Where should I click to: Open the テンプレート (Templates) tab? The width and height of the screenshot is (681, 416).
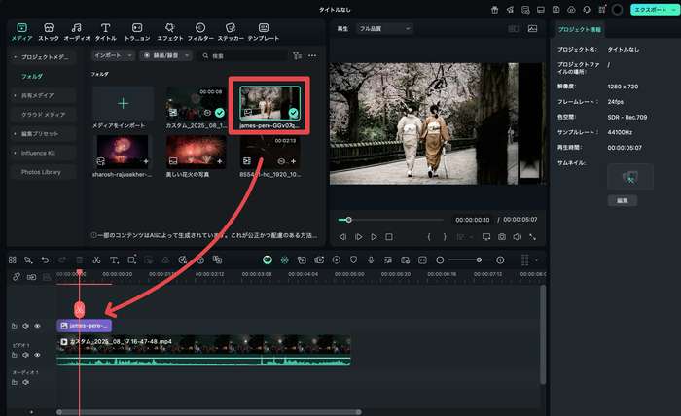tap(264, 32)
